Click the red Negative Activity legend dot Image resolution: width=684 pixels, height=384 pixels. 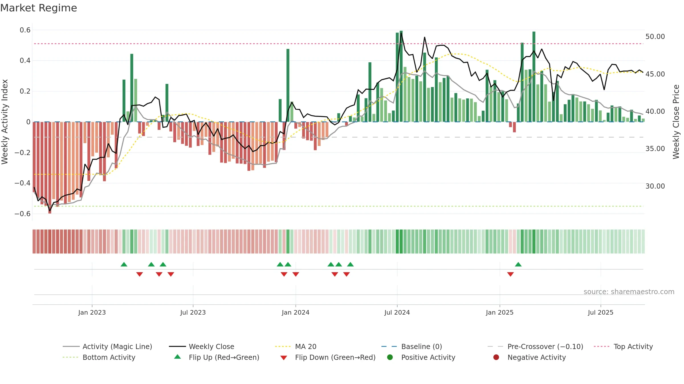496,357
